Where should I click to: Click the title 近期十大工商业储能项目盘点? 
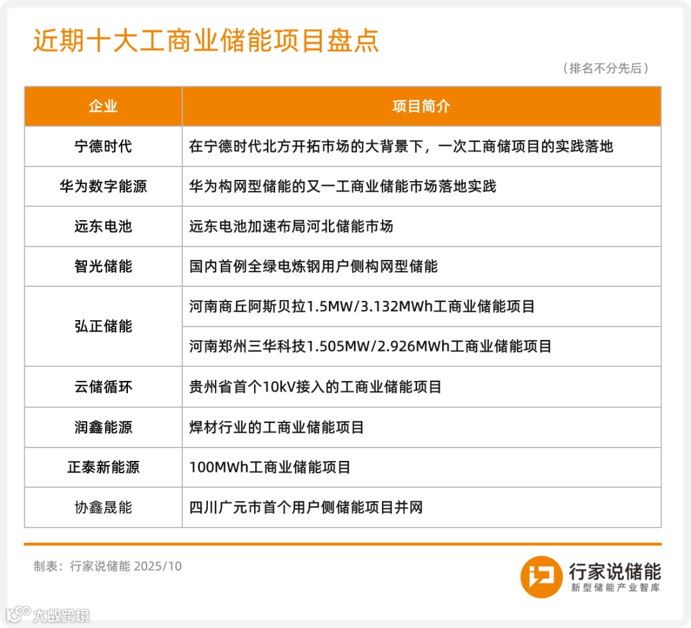(x=206, y=40)
